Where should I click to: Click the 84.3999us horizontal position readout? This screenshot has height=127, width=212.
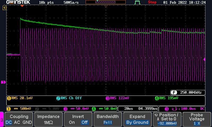[x=148, y=109]
